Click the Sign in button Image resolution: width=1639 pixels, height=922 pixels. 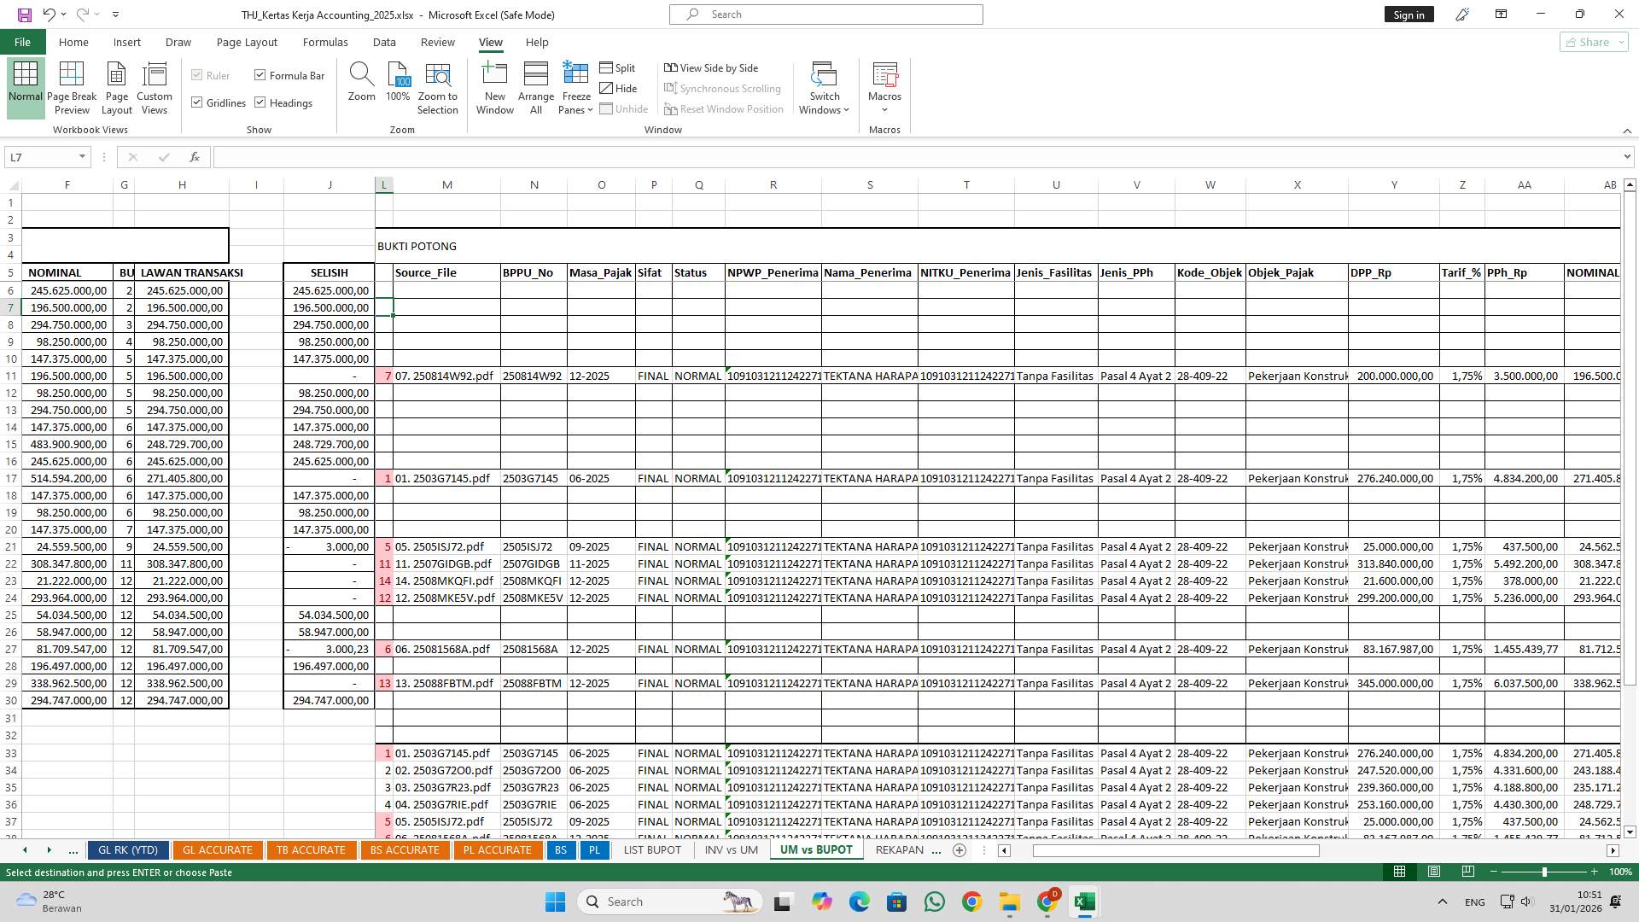[x=1409, y=15]
